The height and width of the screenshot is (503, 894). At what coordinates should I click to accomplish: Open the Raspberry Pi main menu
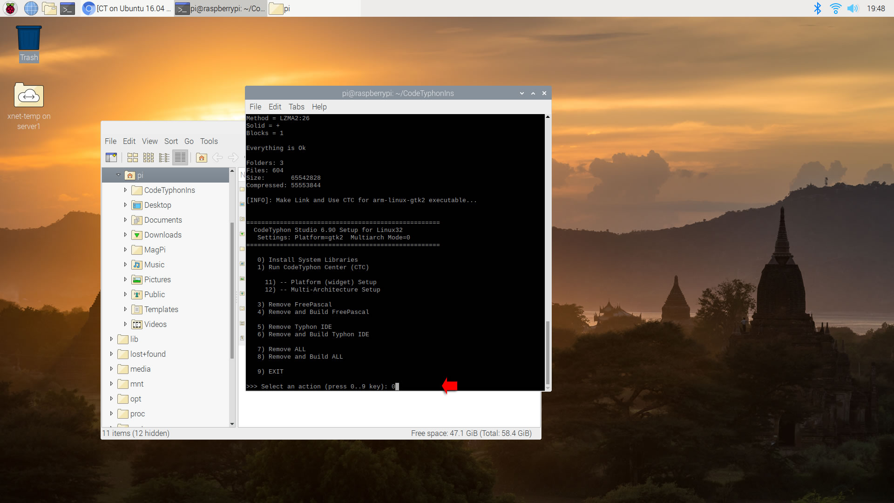point(10,8)
